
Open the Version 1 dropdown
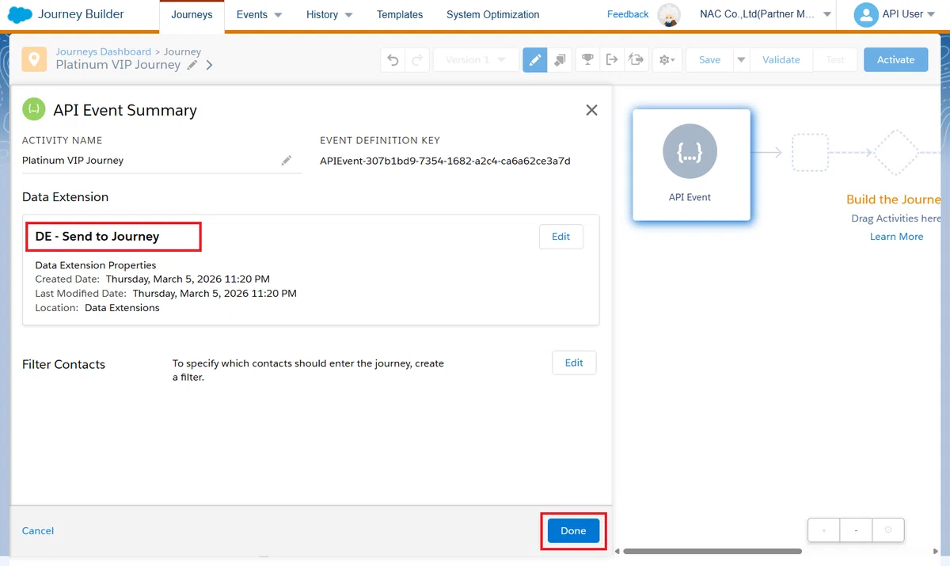pyautogui.click(x=476, y=60)
